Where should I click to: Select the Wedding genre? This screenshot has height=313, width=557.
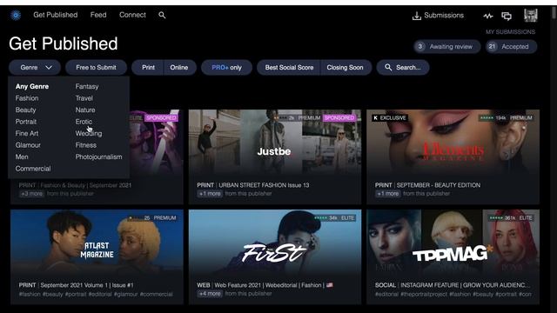click(89, 133)
